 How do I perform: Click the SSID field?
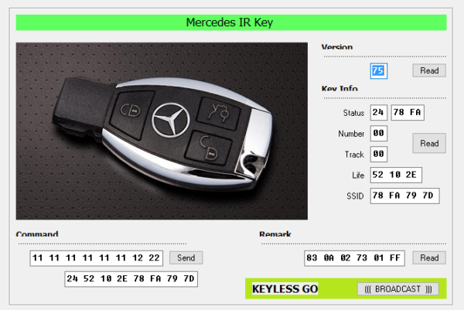pyautogui.click(x=404, y=196)
